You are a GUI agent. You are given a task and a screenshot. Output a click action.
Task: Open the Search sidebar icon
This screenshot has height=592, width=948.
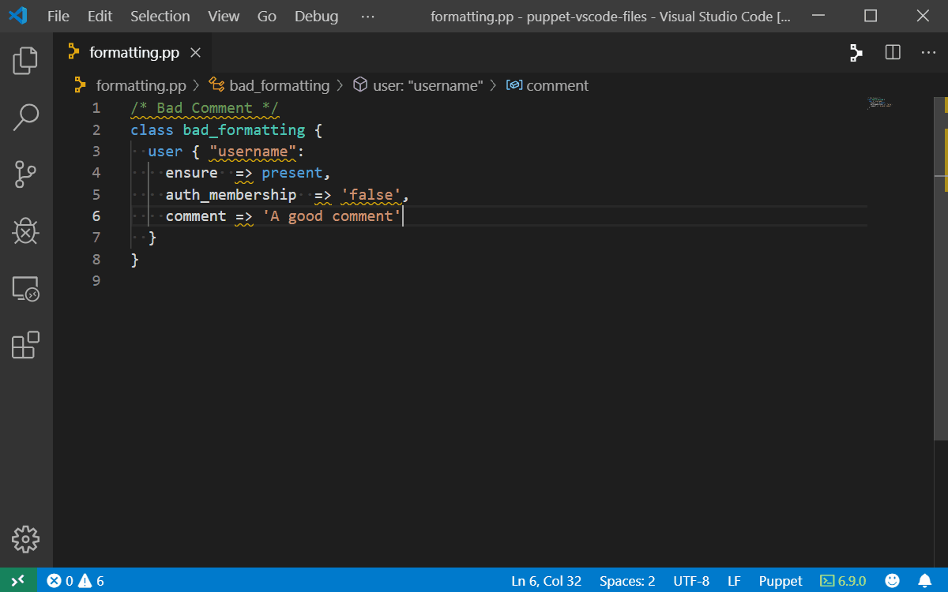(x=26, y=117)
